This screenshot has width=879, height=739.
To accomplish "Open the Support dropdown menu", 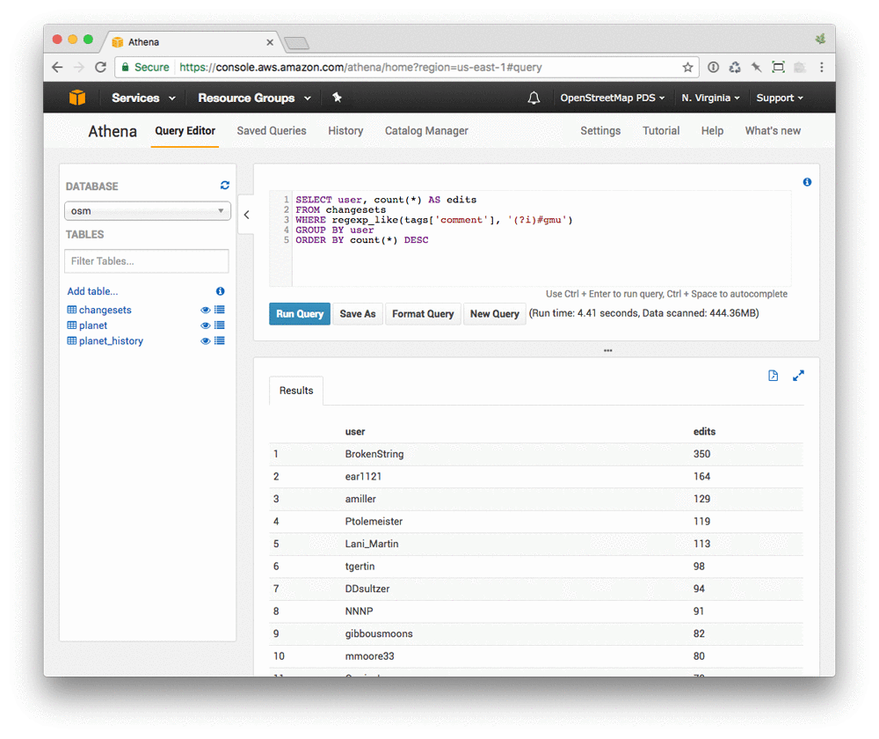I will pos(779,99).
